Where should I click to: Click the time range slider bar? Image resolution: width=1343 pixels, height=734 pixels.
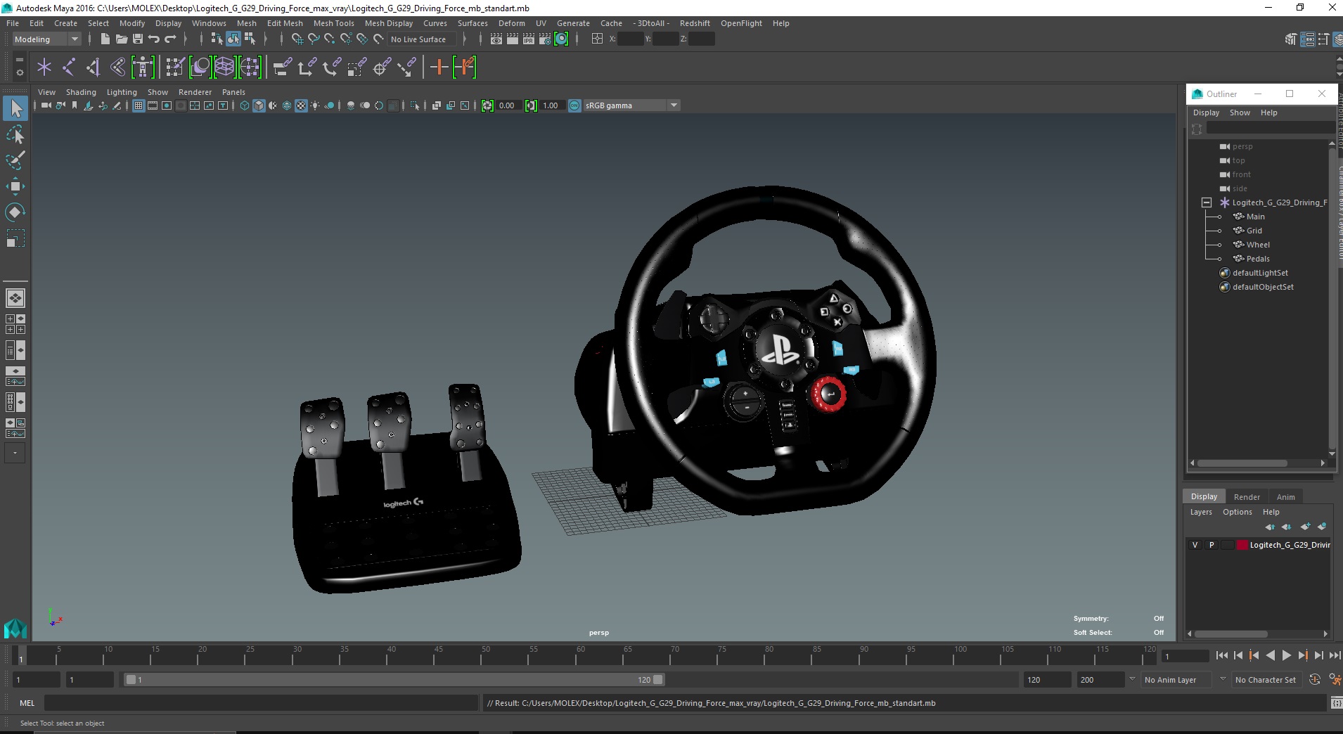coord(394,680)
